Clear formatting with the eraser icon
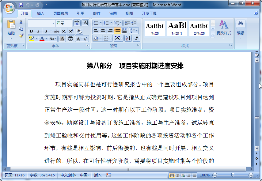The height and width of the screenshot is (181, 262). (80, 31)
